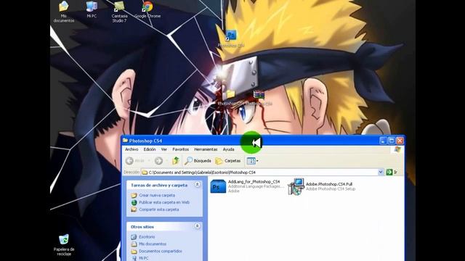Click folder icon in address bar
The width and height of the screenshot is (465, 261).
[145, 173]
